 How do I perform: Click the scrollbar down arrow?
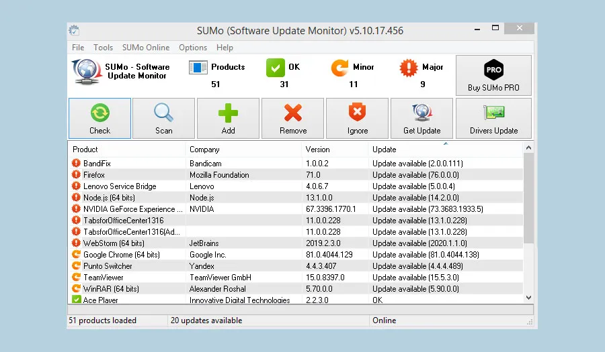(x=528, y=298)
